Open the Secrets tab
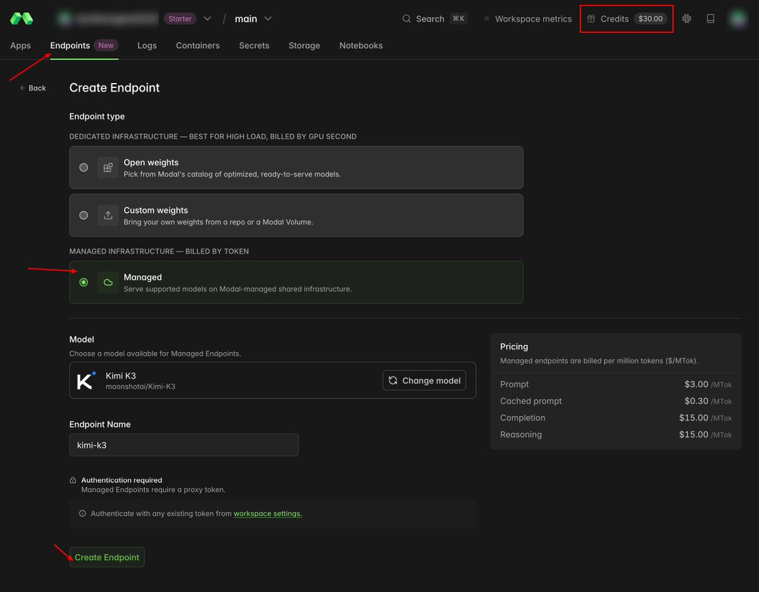This screenshot has width=759, height=592. [254, 46]
